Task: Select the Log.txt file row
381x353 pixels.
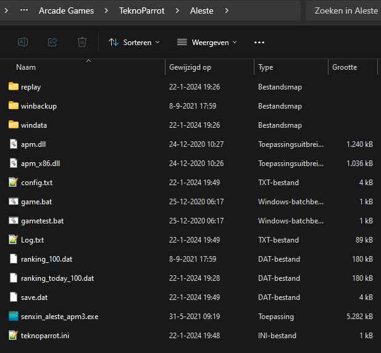Action: pos(32,240)
